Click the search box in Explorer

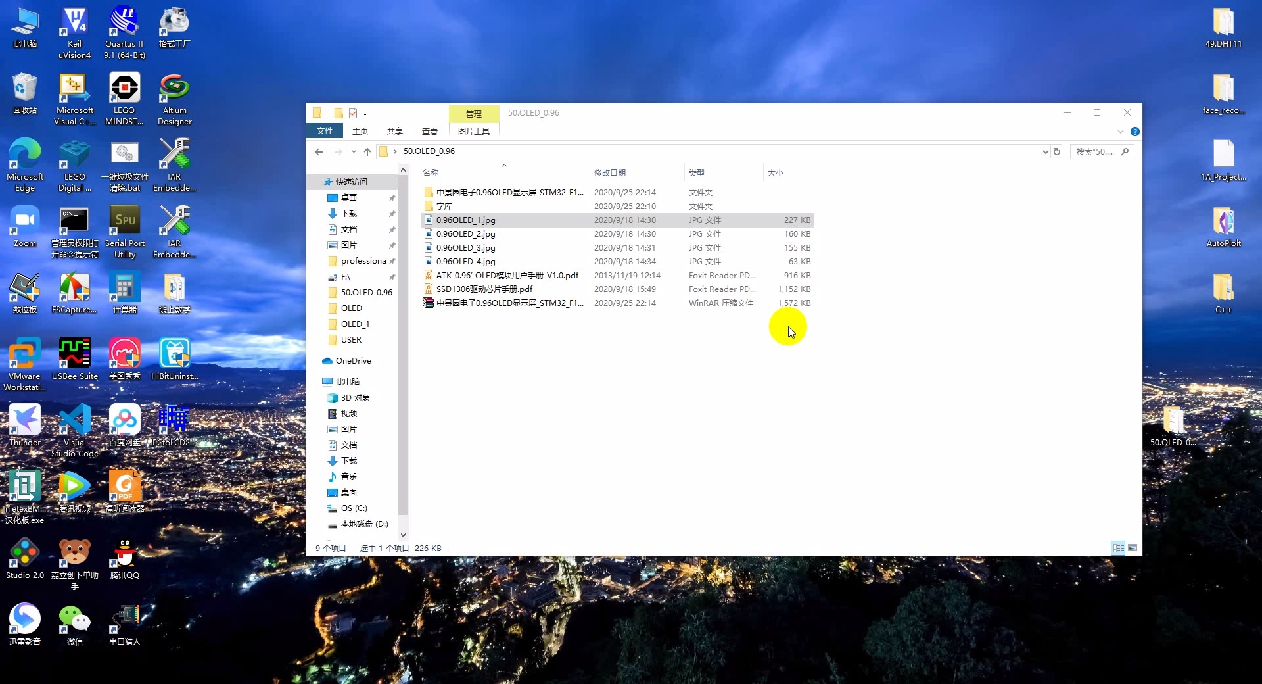pos(1095,151)
